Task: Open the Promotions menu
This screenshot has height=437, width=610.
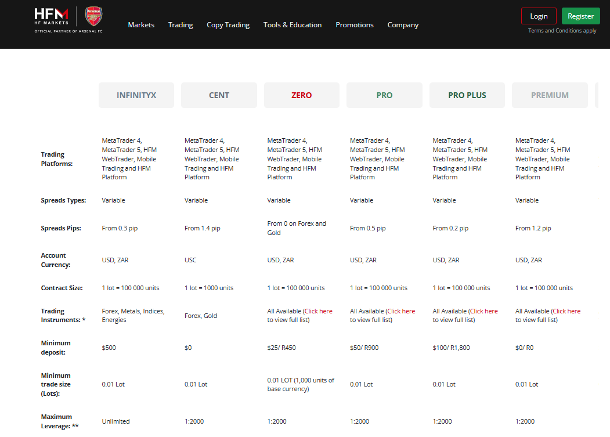Action: [x=355, y=25]
